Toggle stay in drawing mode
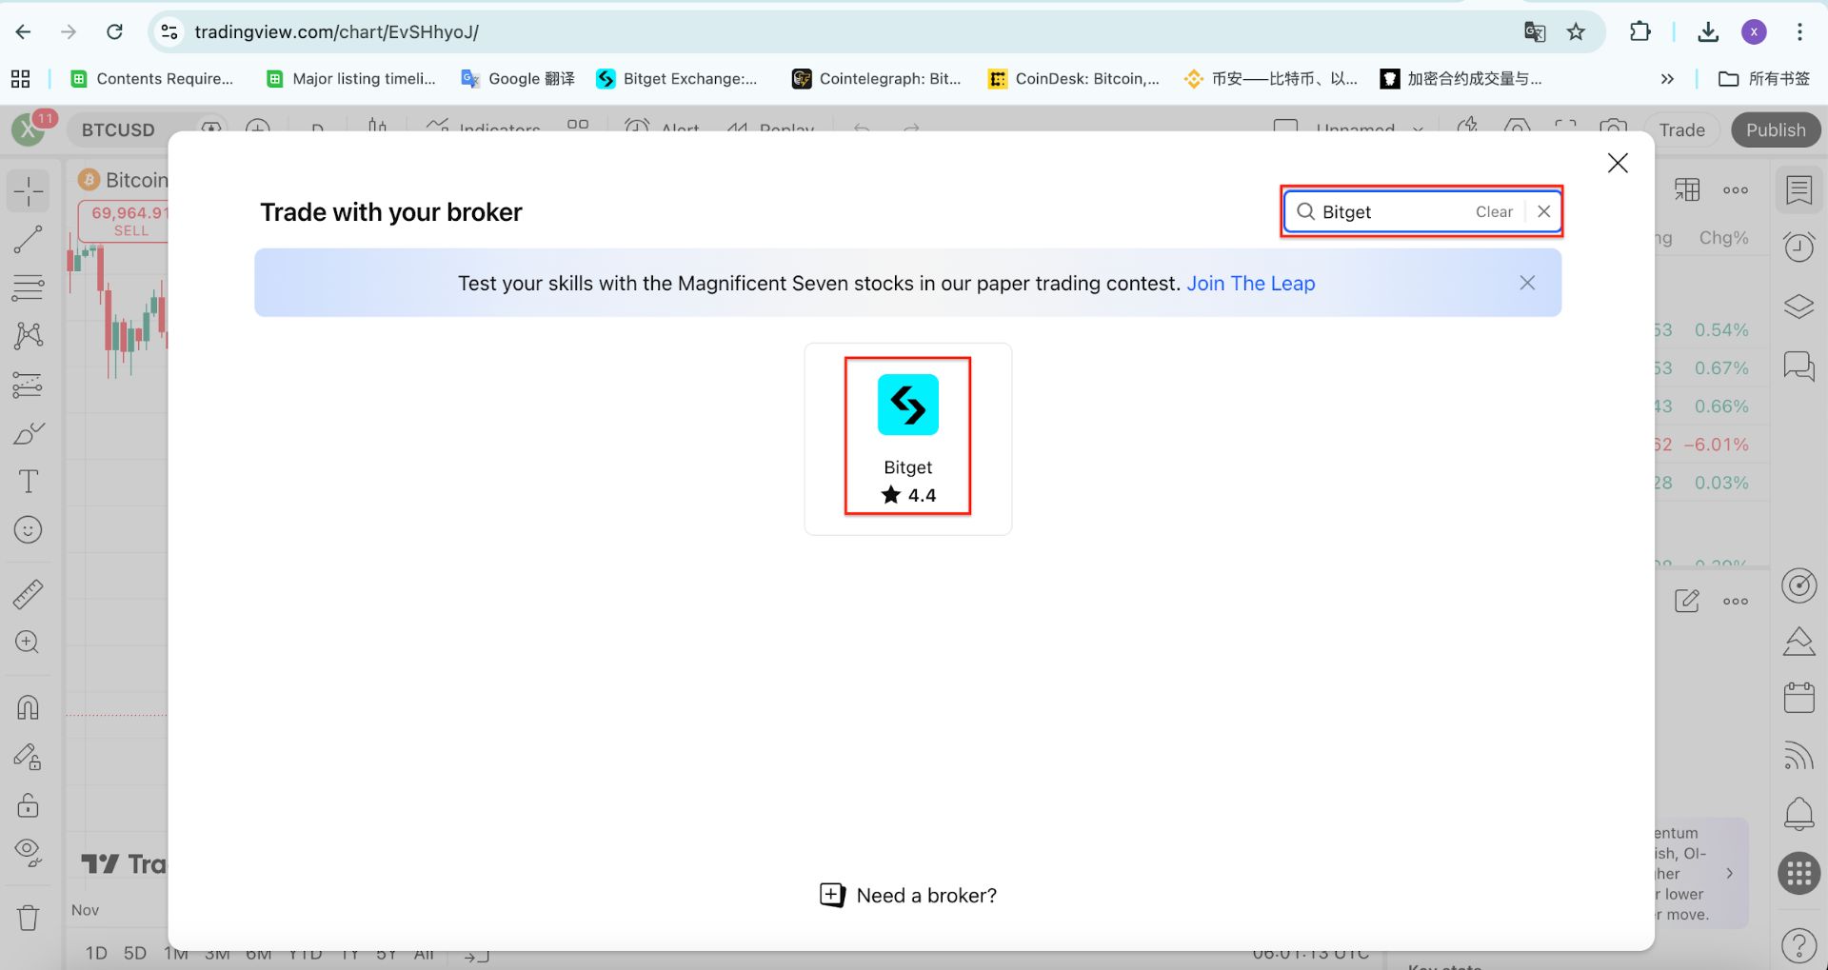Screen dimensions: 1828x970 point(29,757)
